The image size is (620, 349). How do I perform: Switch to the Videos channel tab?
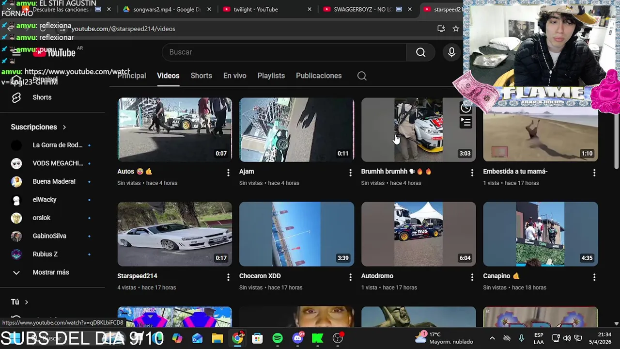[x=168, y=76]
